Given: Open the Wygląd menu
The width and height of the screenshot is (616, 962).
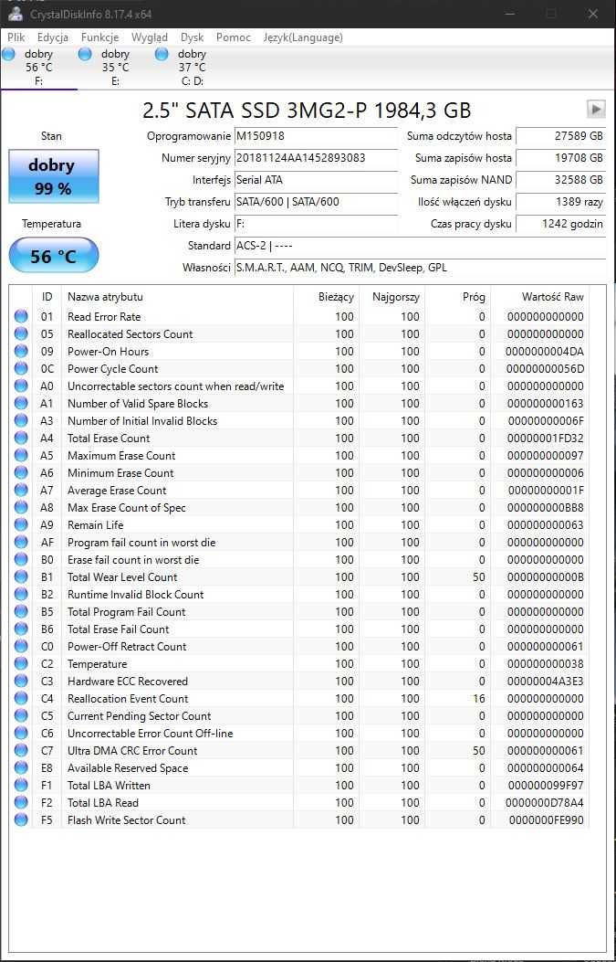Looking at the screenshot, I should (150, 37).
